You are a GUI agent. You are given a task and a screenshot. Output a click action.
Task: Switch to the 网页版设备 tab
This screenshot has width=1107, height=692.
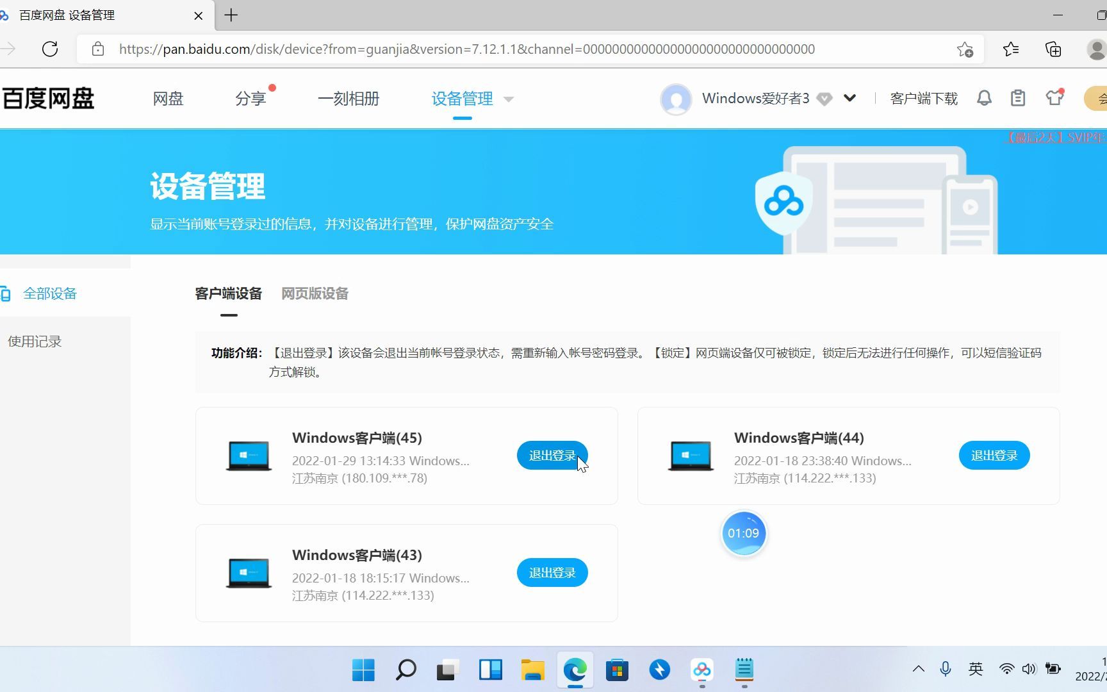point(315,293)
